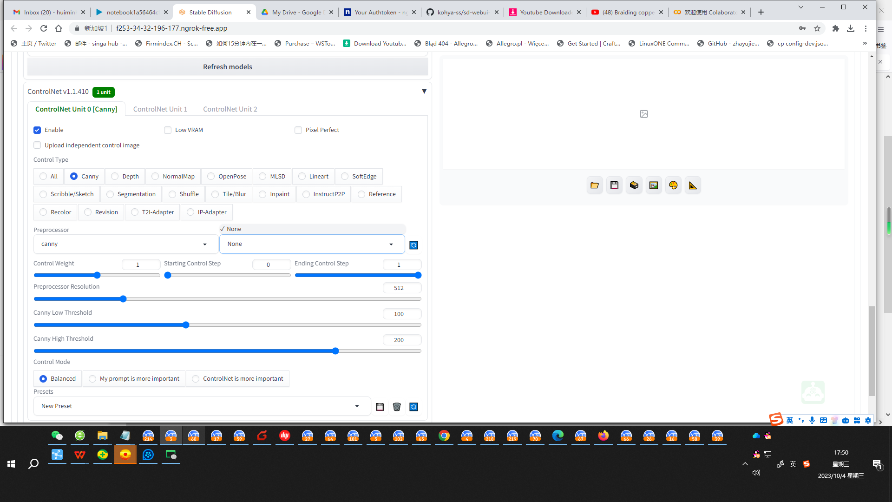Select the Depth control type radio button
892x502 pixels.
pos(114,176)
